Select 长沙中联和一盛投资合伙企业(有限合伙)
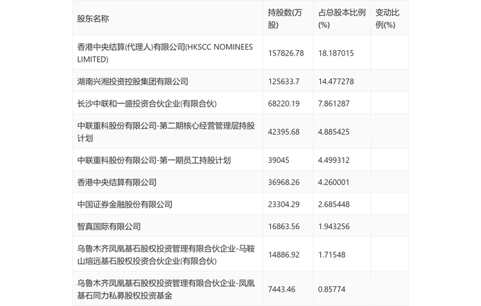The width and height of the screenshot is (481, 306). 147,104
